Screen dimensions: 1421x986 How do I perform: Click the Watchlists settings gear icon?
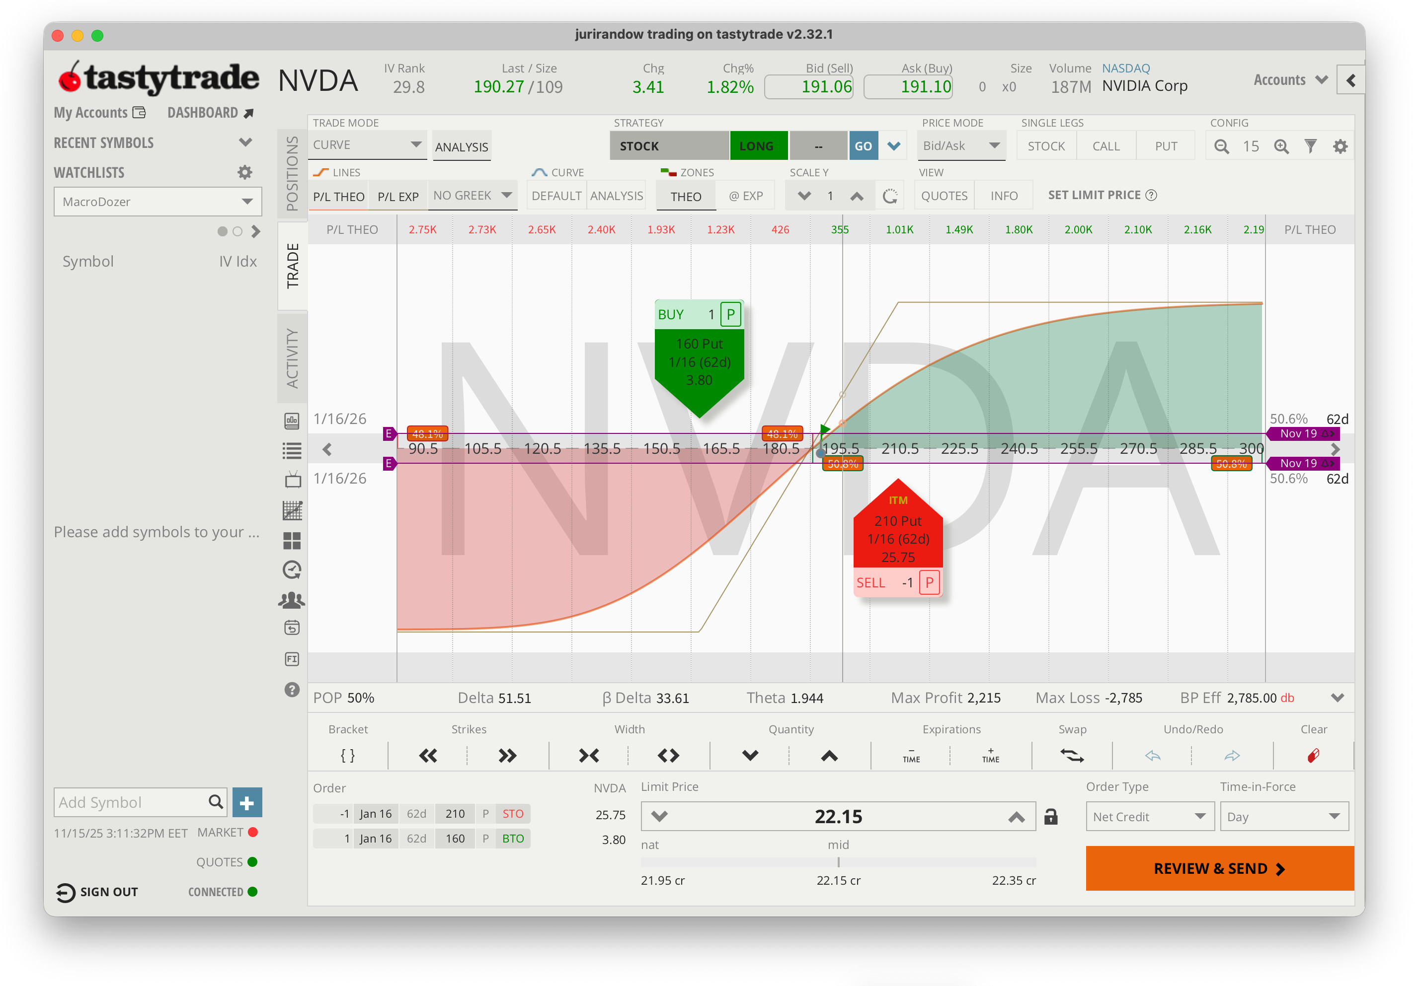(245, 172)
